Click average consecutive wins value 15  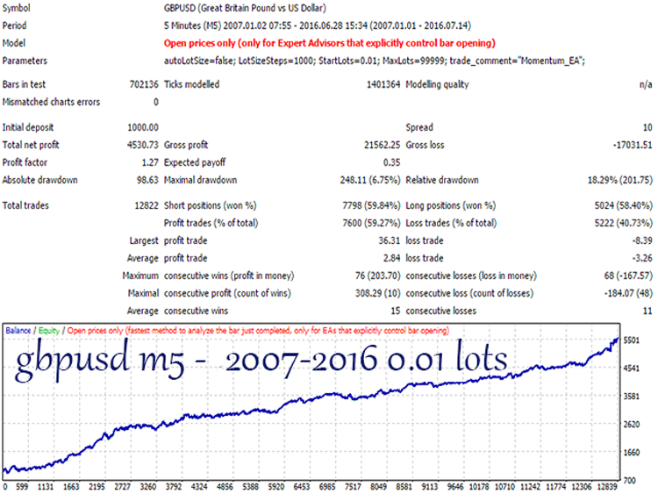point(396,311)
